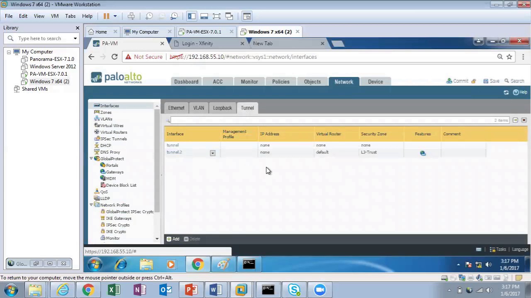This screenshot has height=298, width=531.
Task: Click the Add button below the table
Action: [x=173, y=239]
